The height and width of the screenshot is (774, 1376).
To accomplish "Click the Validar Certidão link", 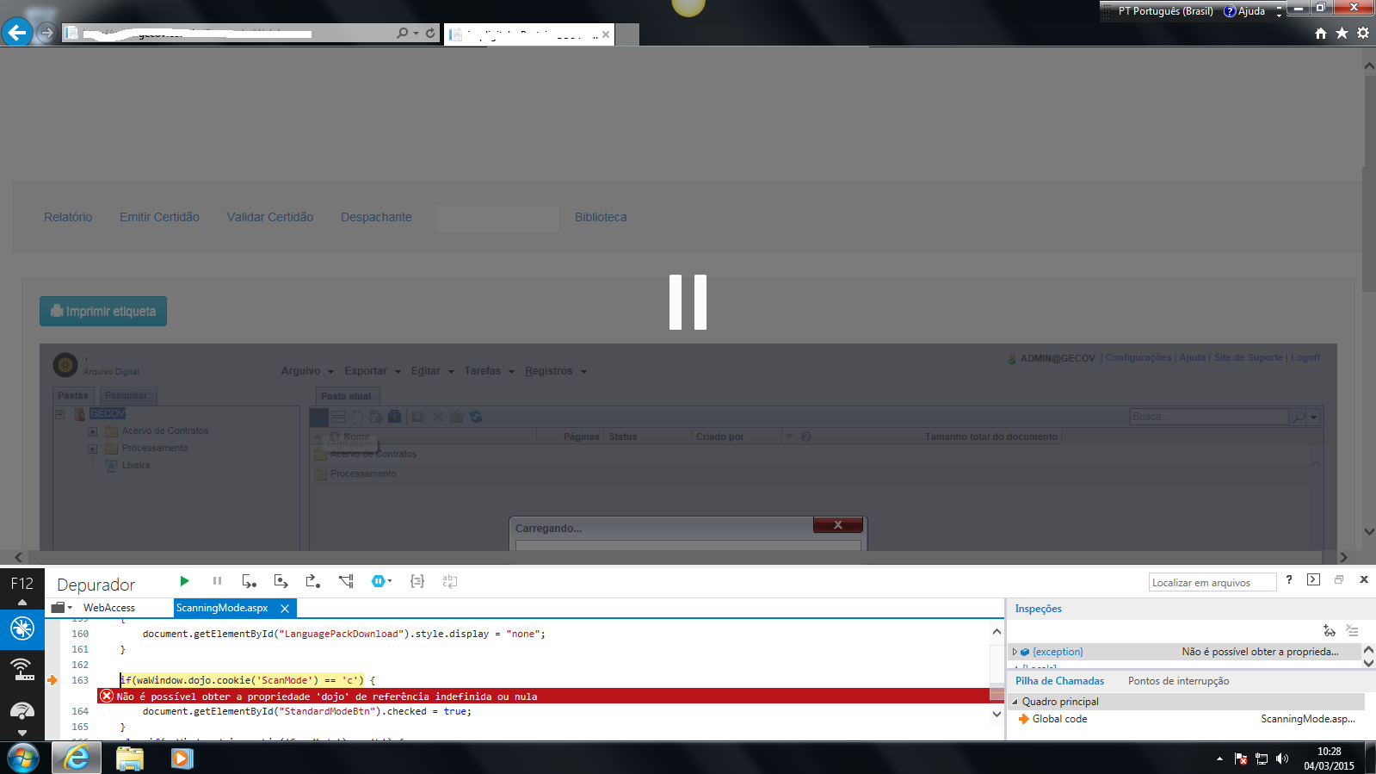I will tap(270, 217).
